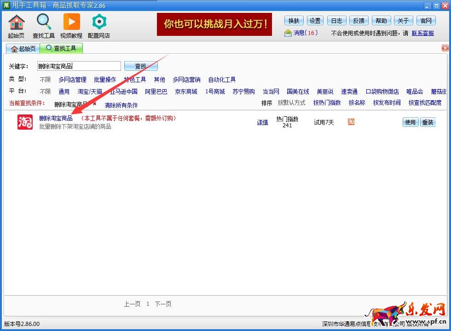The image size is (451, 331).
Task: Sort results by 按发布时间
Action: [387, 103]
